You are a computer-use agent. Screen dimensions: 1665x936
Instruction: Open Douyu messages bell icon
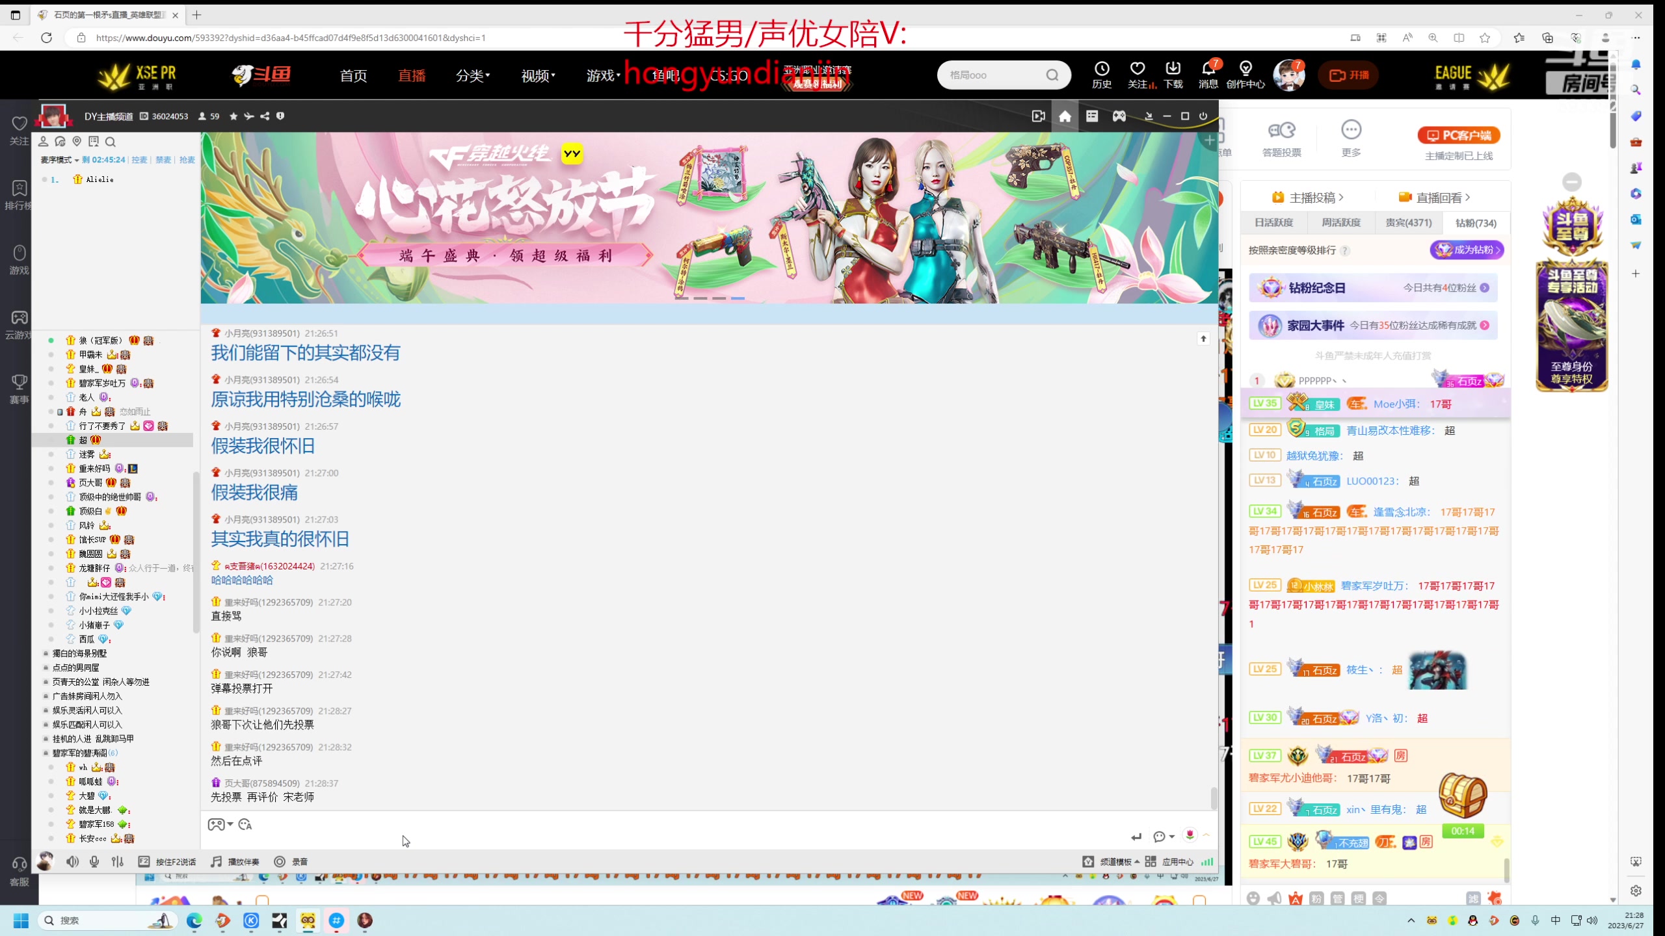(x=1208, y=75)
